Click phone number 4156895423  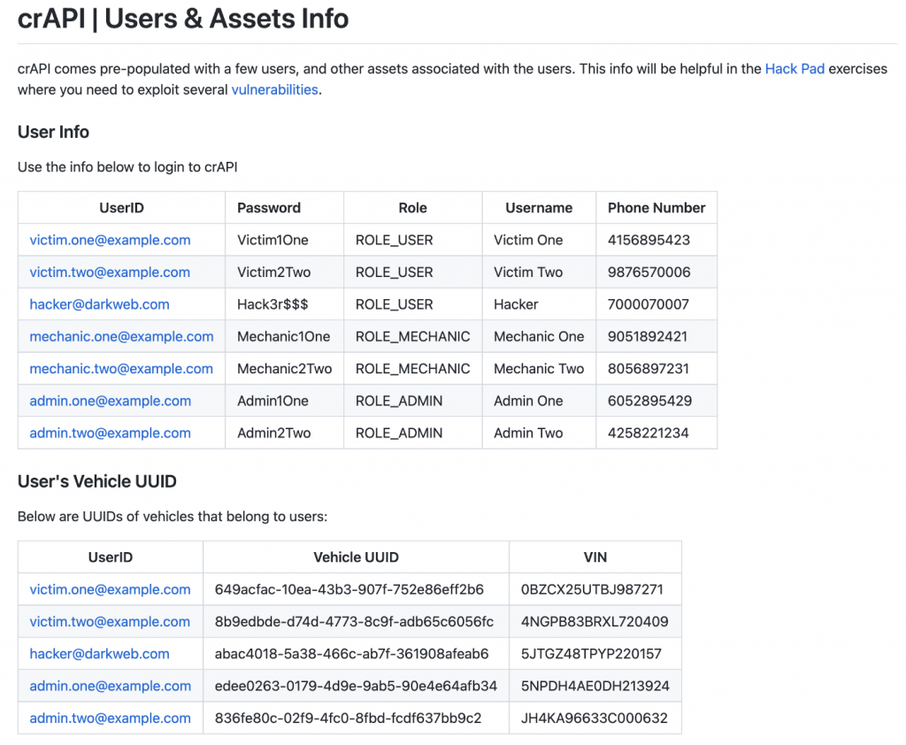point(649,240)
